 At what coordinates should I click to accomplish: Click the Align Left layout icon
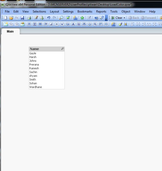pyautogui.click(x=133, y=24)
